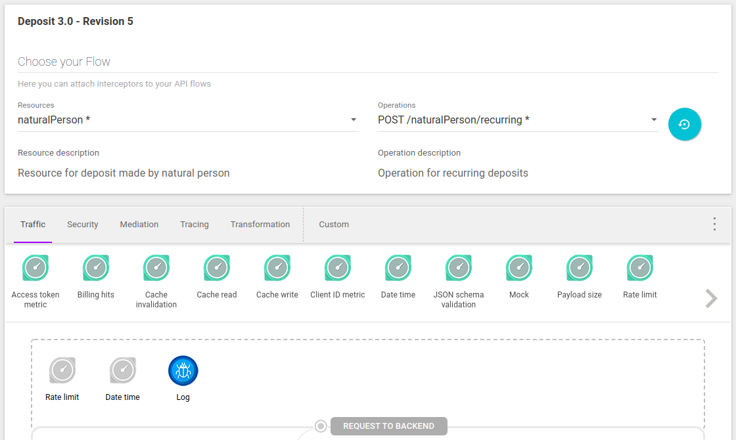Open the Mediation tab
The image size is (736, 440).
139,225
